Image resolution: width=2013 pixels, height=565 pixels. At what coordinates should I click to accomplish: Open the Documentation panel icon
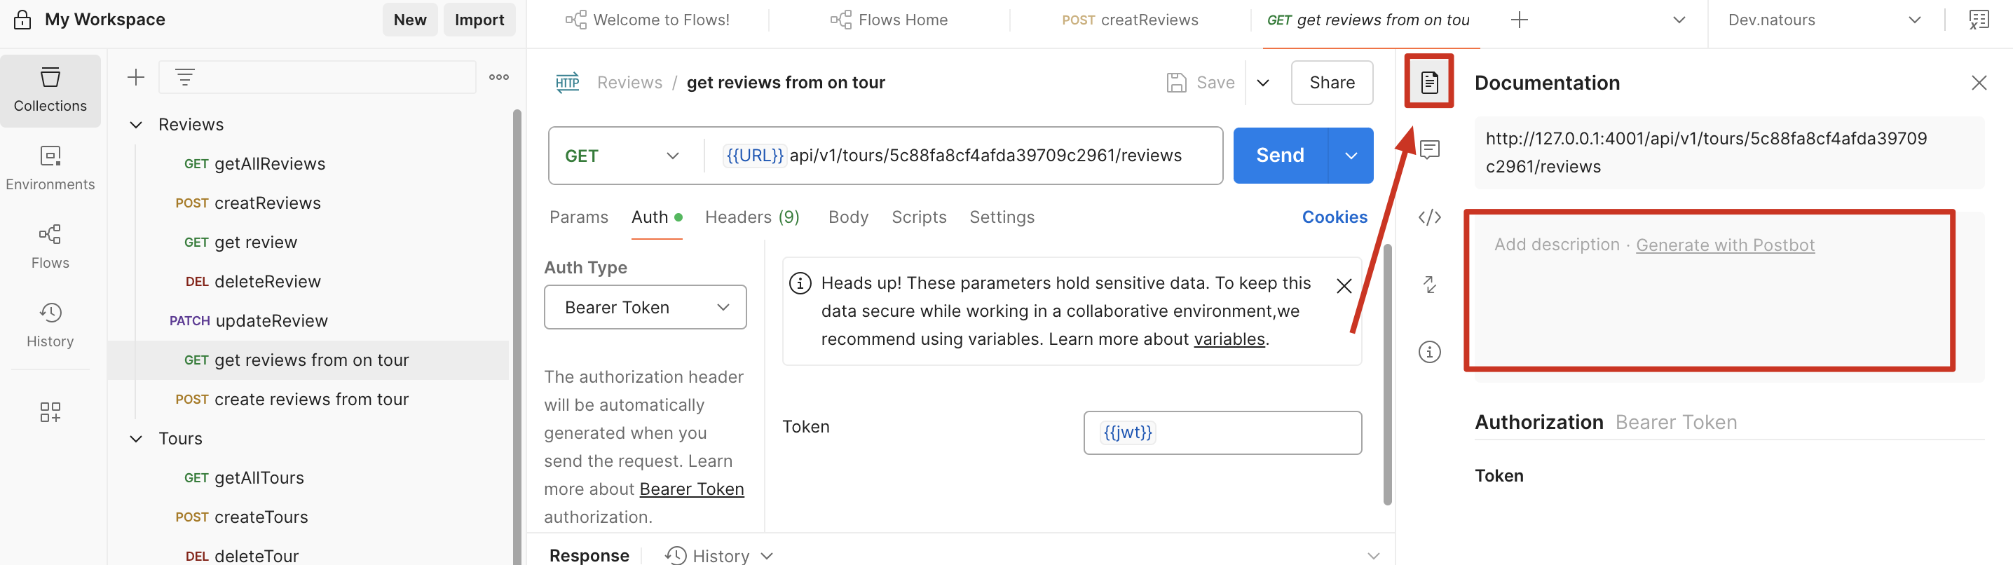click(x=1428, y=82)
